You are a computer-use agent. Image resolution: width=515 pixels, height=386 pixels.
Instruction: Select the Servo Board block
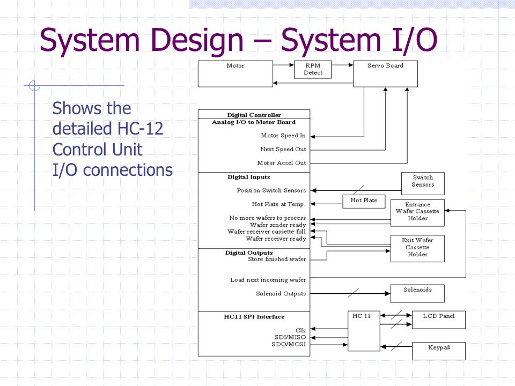pos(385,74)
